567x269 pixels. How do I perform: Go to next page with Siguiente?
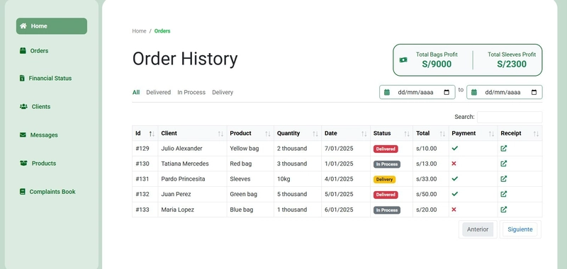tap(520, 229)
